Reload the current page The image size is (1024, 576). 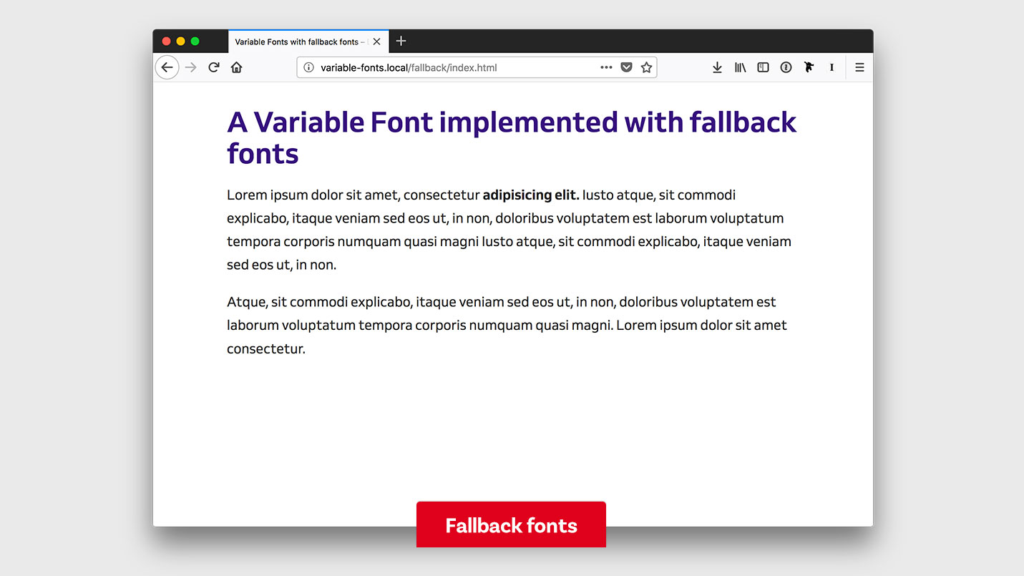[x=214, y=67]
